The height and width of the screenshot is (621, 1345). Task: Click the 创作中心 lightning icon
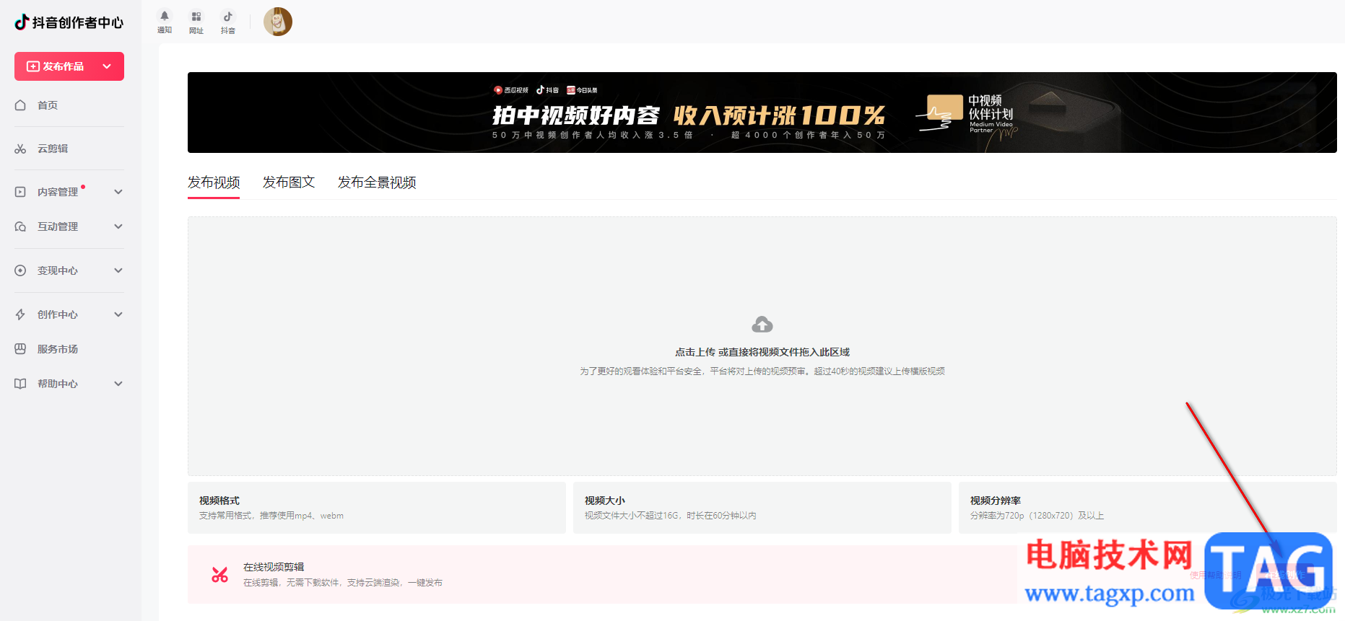[x=20, y=314]
